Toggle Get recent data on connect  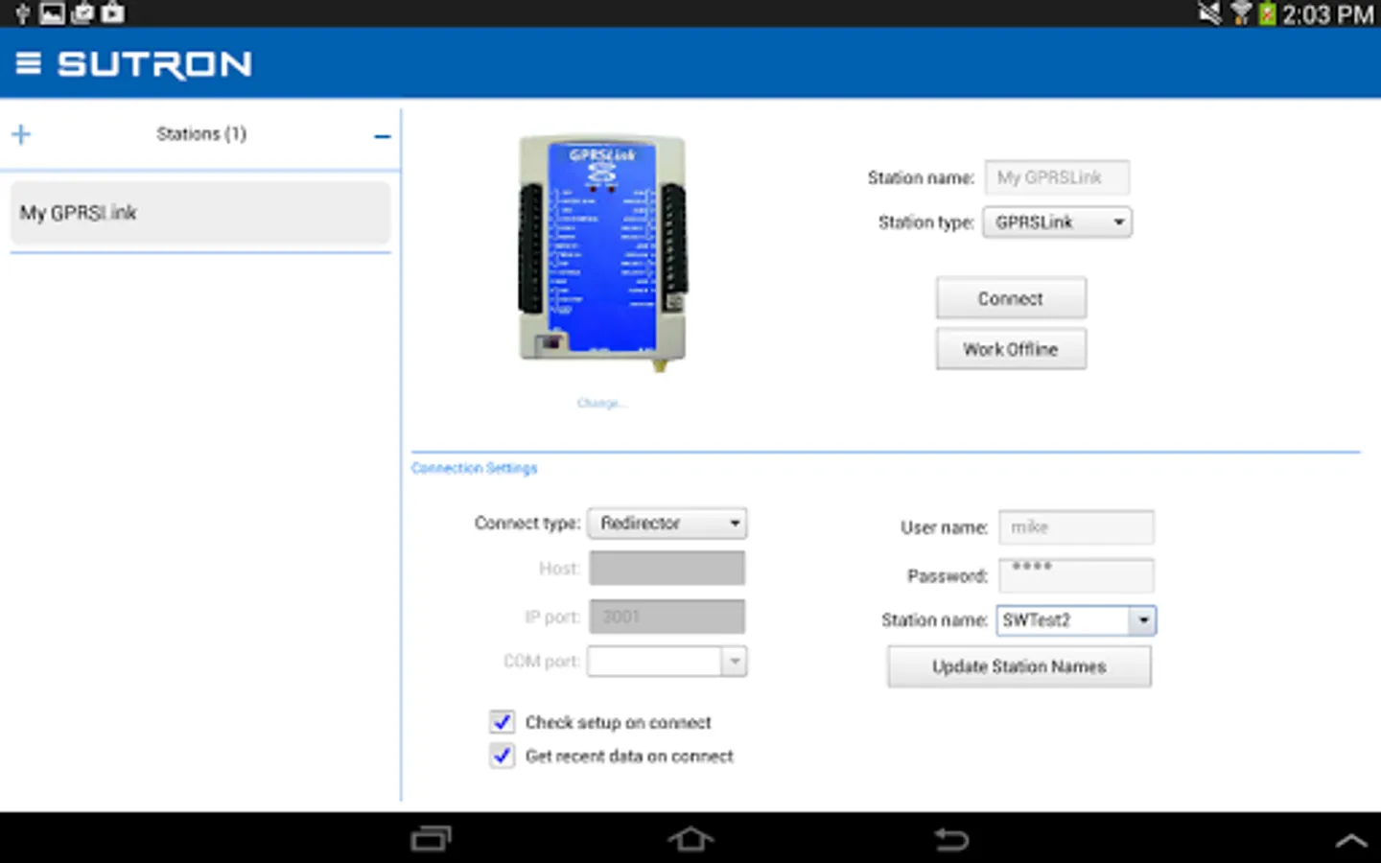pos(502,756)
